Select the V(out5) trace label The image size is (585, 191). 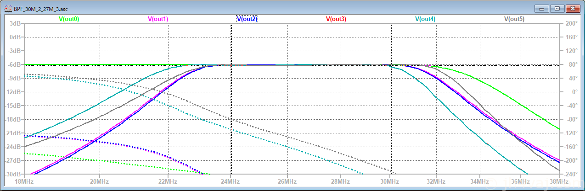(x=514, y=19)
